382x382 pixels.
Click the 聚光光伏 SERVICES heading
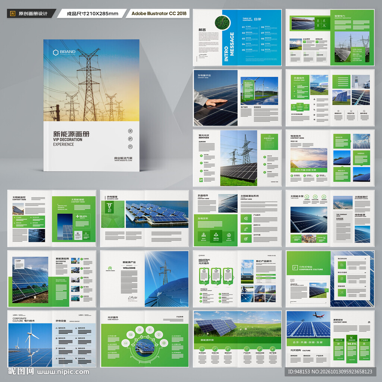click(204, 137)
